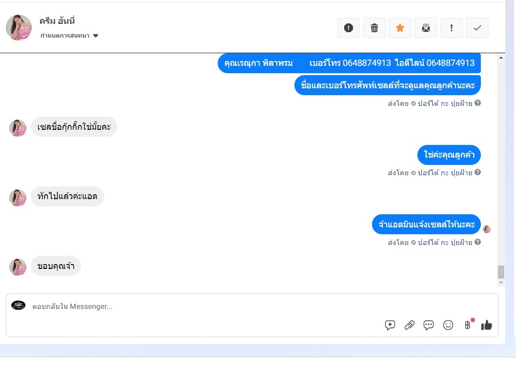Mark conversation done with checkmark button
The image size is (516, 367).
pos(477,28)
